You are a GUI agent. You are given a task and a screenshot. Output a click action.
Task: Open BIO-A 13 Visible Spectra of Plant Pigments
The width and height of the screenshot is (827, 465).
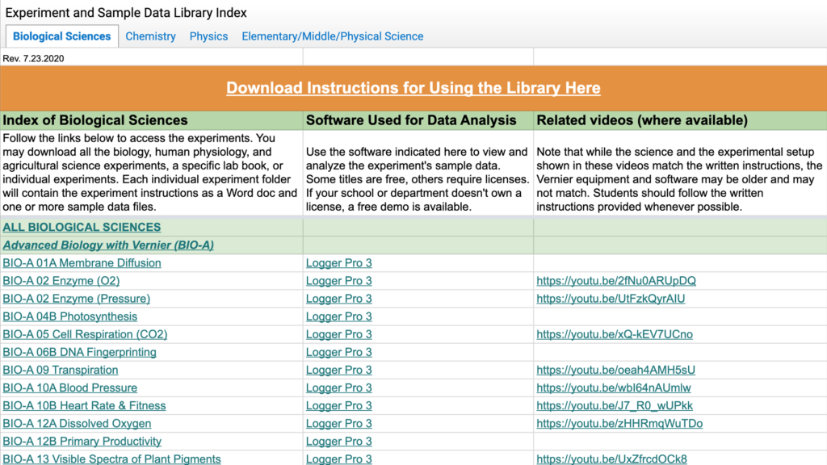(111, 459)
